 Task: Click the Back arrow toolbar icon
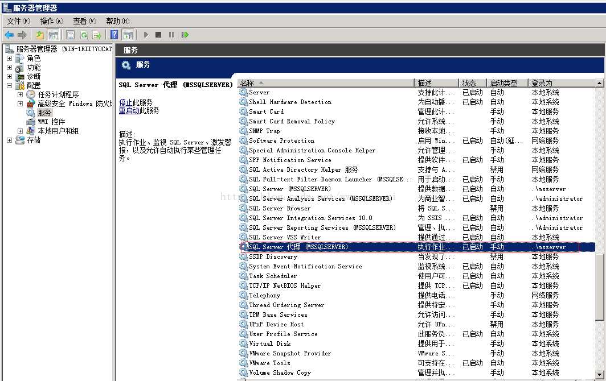[9, 35]
